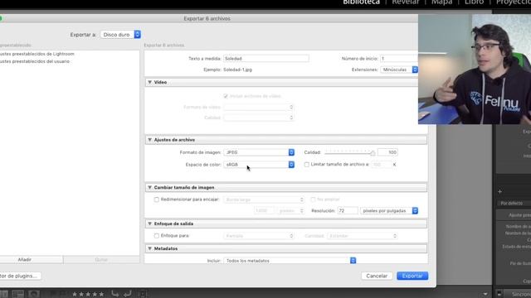The width and height of the screenshot is (531, 298).
Task: Click the 'Número de inicio' field
Action: [x=399, y=59]
